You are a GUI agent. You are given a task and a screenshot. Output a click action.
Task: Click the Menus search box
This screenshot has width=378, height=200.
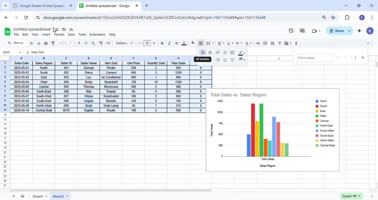(x=15, y=43)
